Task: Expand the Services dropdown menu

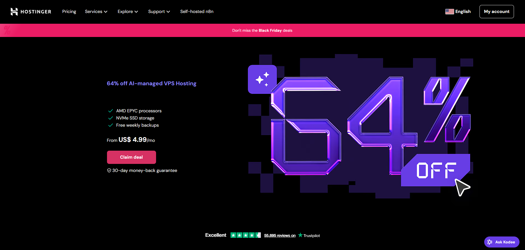Action: pos(96,12)
